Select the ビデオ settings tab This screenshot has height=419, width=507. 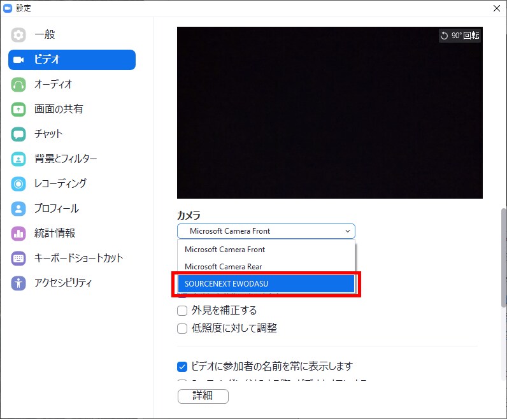click(x=72, y=60)
